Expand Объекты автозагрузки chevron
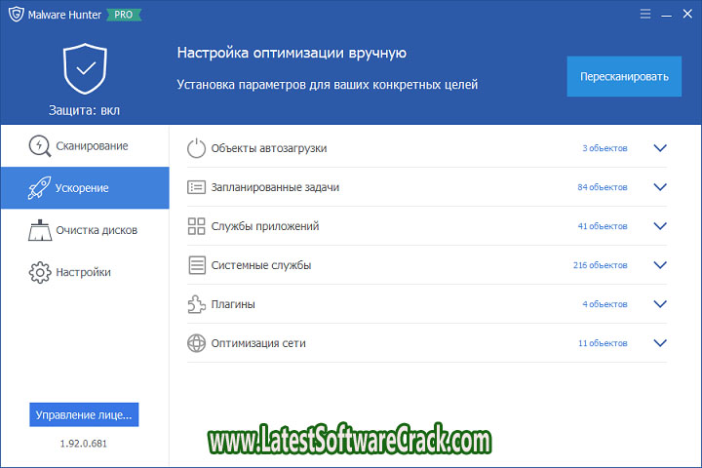702x468 pixels. (x=660, y=148)
